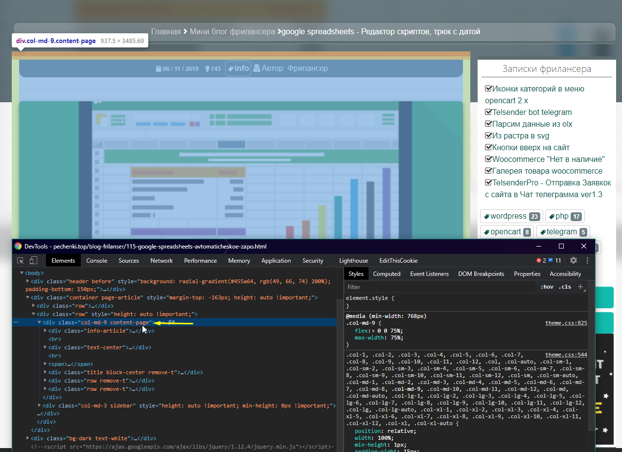Select the first row remove-t div node
This screenshot has height=452, width=622.
pos(101,381)
